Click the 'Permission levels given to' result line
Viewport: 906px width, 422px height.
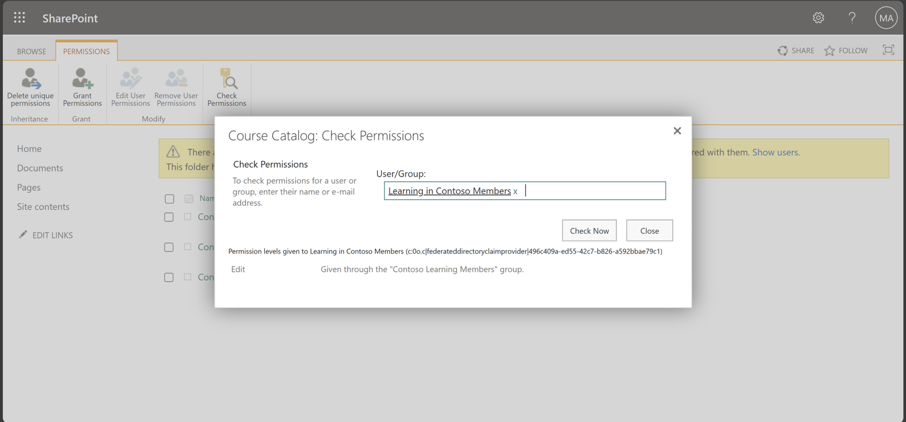[x=445, y=251]
